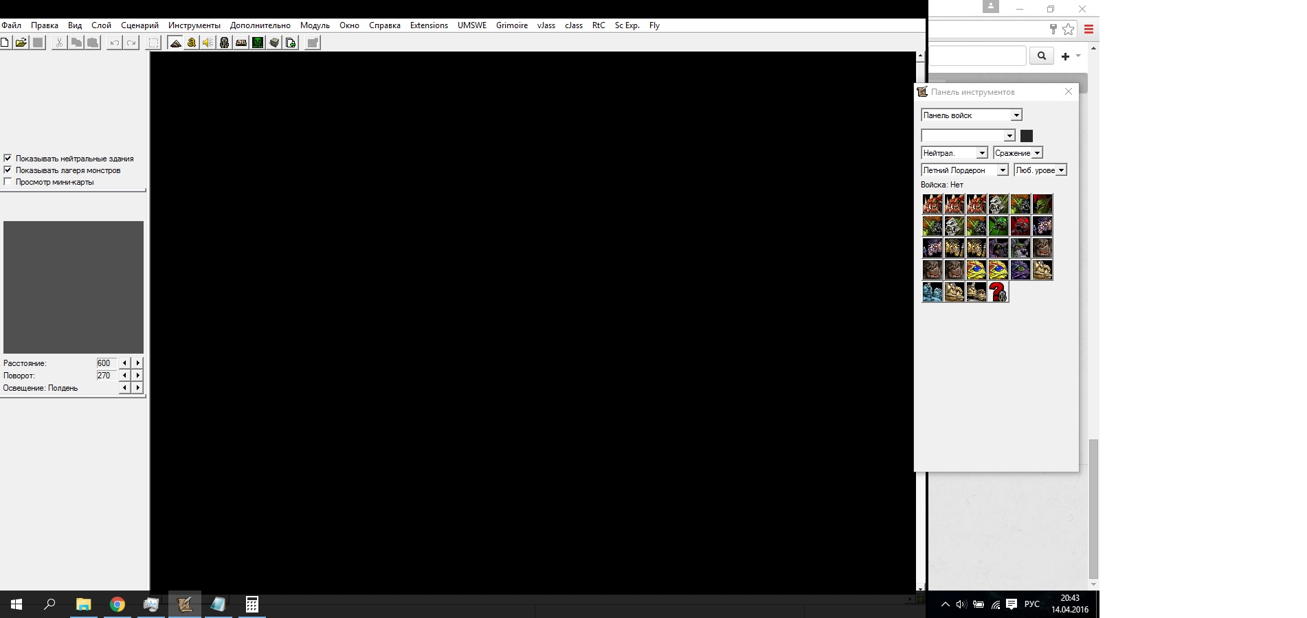Bookmark the page with the browser star
This screenshot has width=1307, height=618.
click(1068, 29)
